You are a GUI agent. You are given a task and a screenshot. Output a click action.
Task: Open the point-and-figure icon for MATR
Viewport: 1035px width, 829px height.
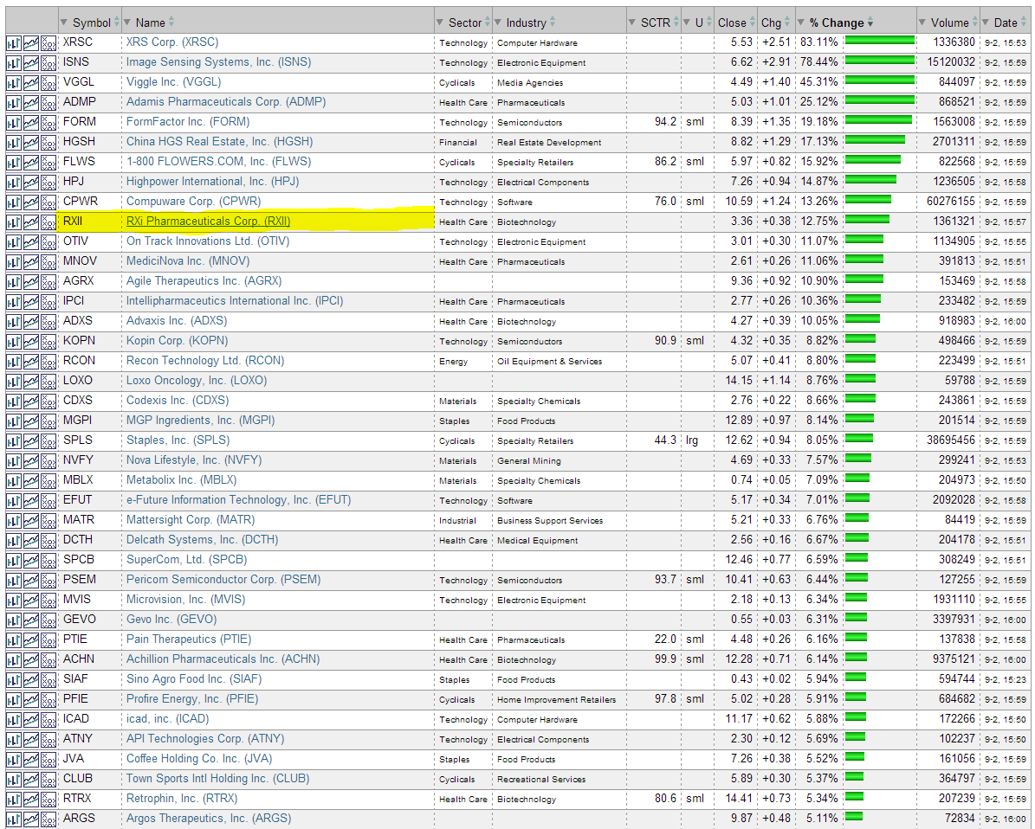pos(49,521)
